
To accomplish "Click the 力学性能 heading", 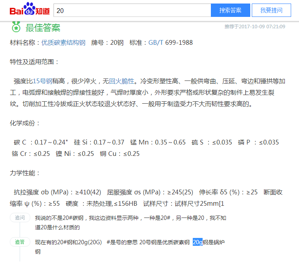I will pos(25,173).
